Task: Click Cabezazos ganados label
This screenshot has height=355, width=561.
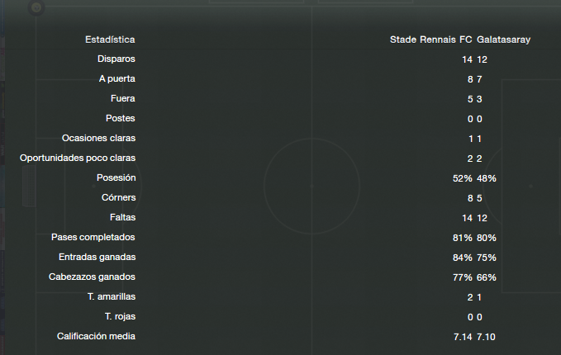Action: [92, 277]
